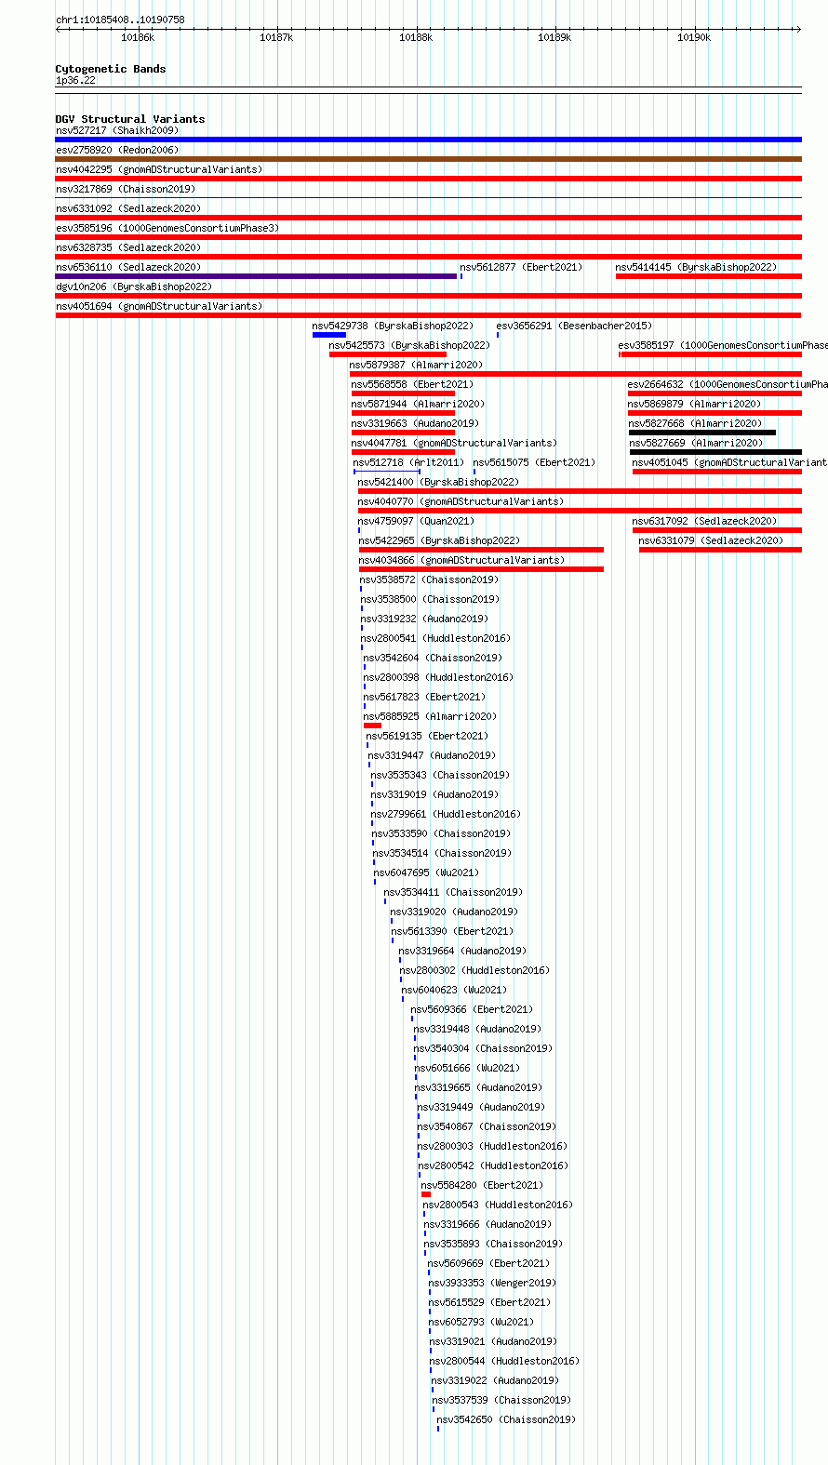Open variant label nsv3319663 (Audano2019)
Image resolution: width=828 pixels, height=1465 pixels.
click(x=415, y=423)
